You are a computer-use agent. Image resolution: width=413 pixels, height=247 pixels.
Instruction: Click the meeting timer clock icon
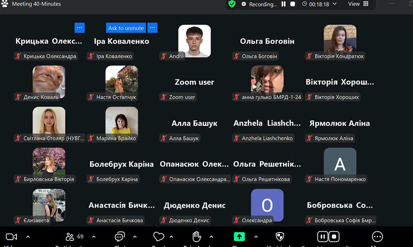coord(305,4)
